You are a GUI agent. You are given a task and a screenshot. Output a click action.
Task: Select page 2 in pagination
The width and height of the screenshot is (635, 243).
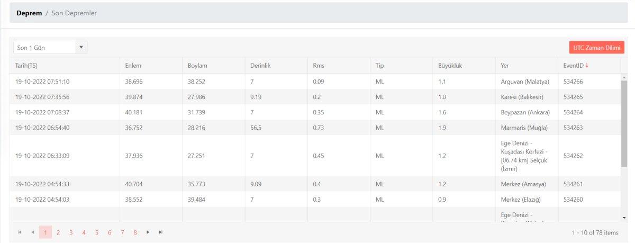point(58,232)
